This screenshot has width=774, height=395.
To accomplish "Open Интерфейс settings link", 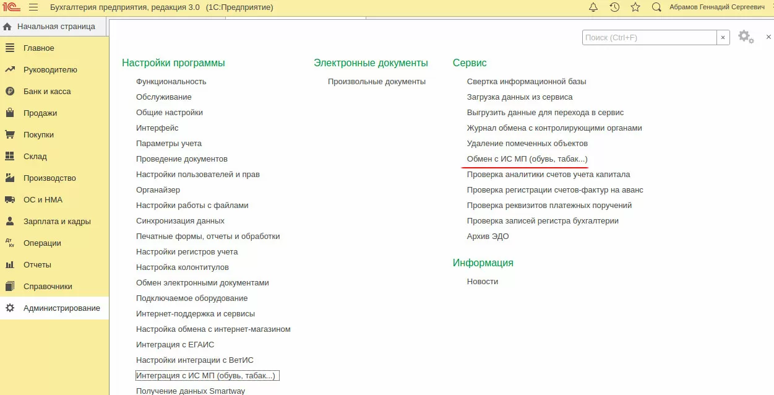I will tap(157, 128).
